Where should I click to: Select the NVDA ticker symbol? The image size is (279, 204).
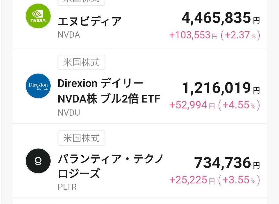coord(69,35)
